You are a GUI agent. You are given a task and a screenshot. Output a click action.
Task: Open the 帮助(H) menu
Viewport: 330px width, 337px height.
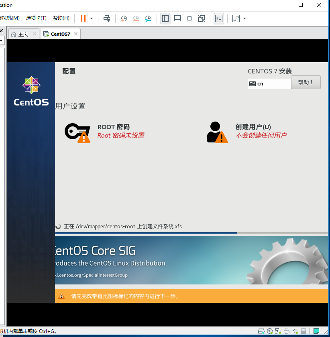pyautogui.click(x=61, y=18)
